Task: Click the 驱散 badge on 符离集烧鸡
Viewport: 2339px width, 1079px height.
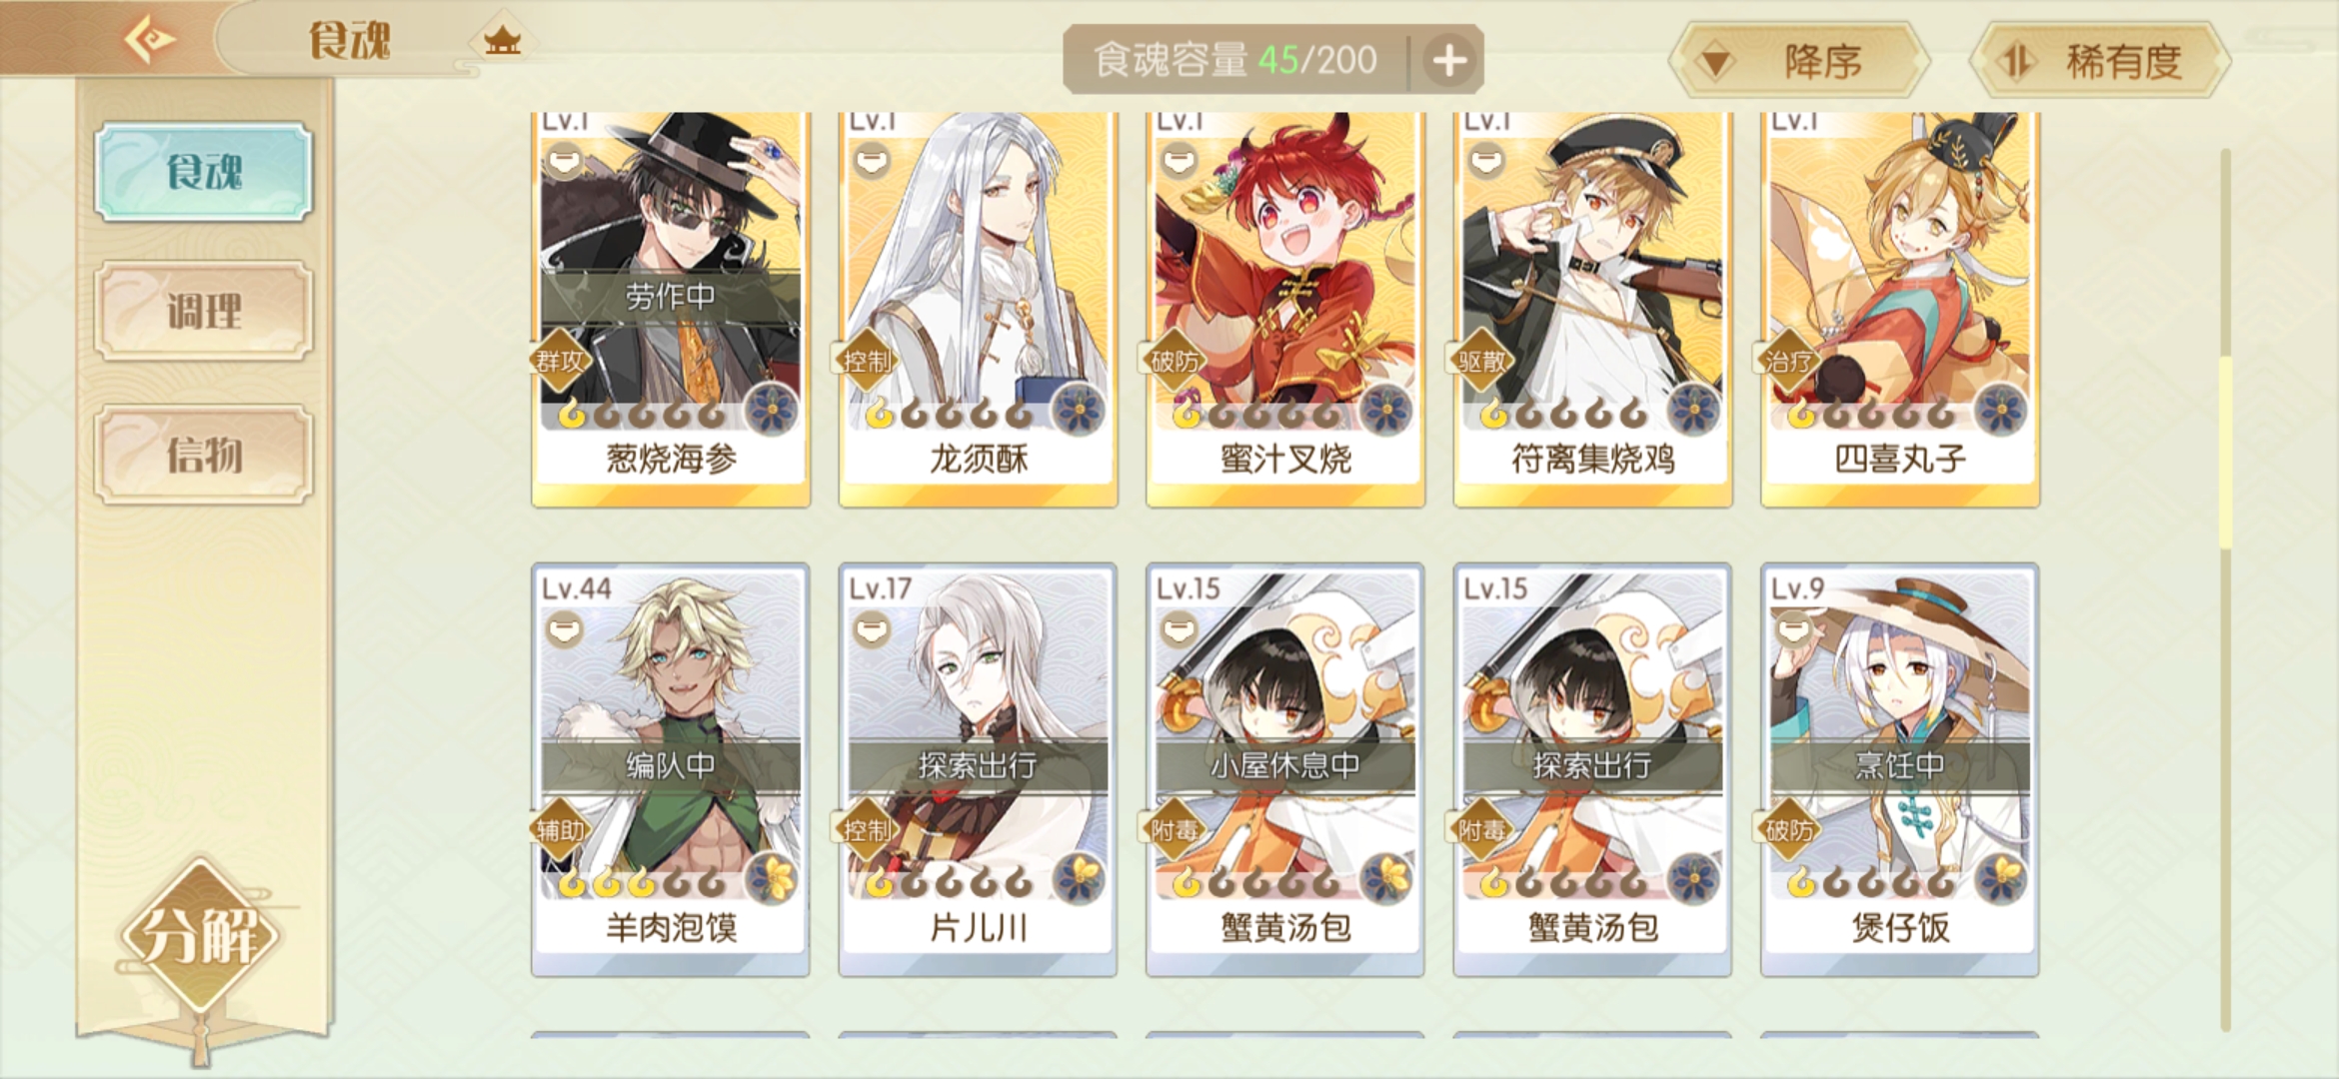Action: tap(1481, 361)
